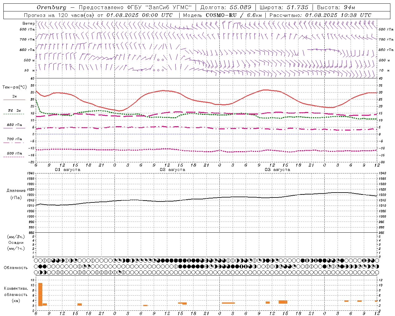Click the Широта: 51.735 value

[284, 7]
